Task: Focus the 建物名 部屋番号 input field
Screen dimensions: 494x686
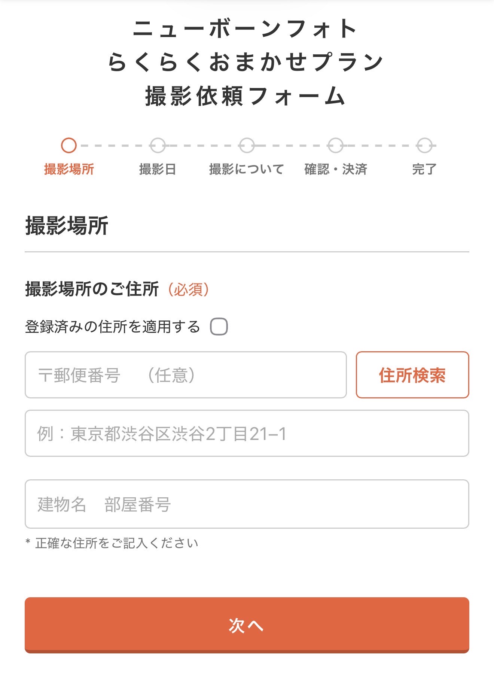Action: tap(247, 504)
